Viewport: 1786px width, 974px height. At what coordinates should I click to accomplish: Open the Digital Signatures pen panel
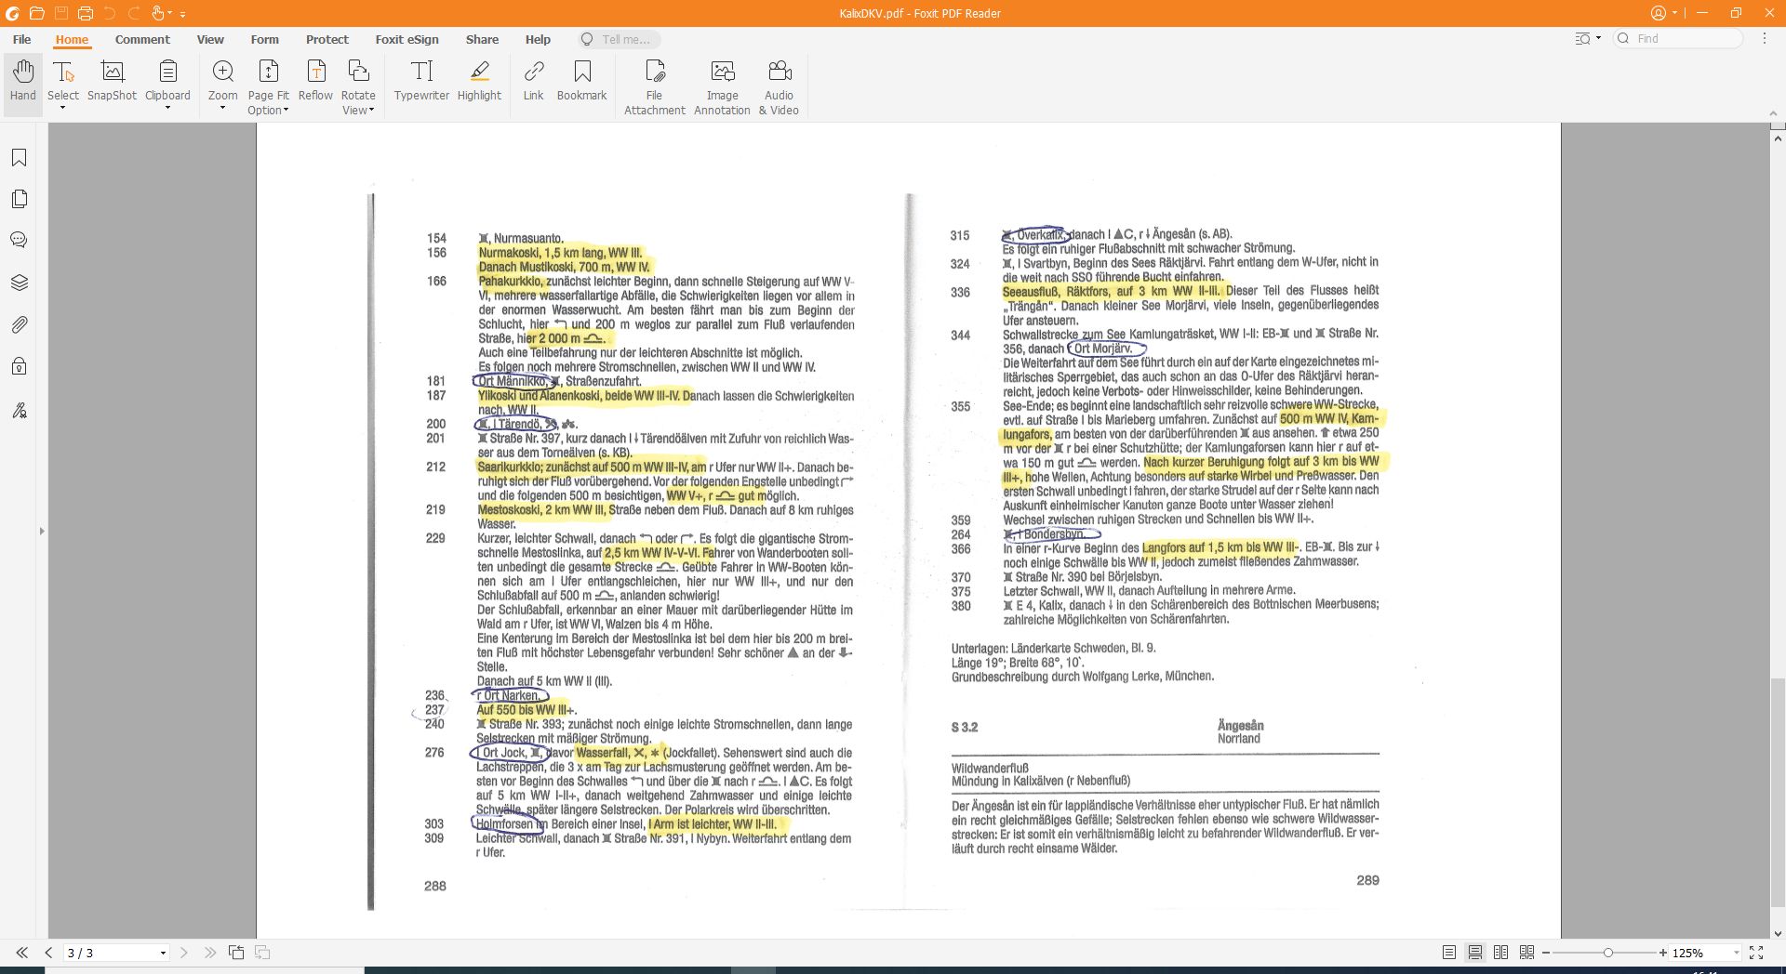point(19,410)
